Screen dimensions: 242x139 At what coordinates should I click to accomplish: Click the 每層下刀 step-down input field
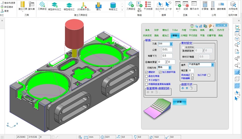tap(167, 56)
